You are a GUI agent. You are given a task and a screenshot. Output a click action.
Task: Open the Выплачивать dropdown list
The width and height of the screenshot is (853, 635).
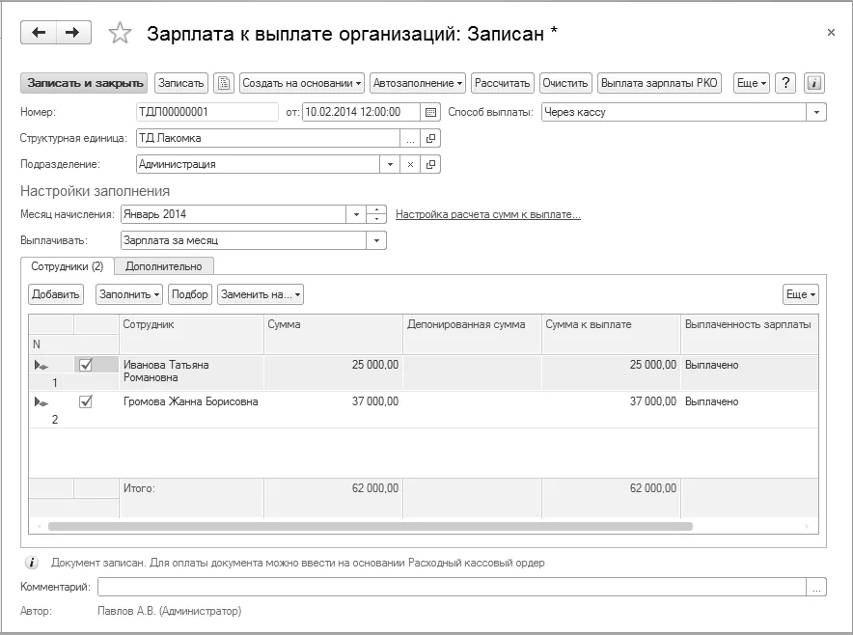click(x=376, y=240)
